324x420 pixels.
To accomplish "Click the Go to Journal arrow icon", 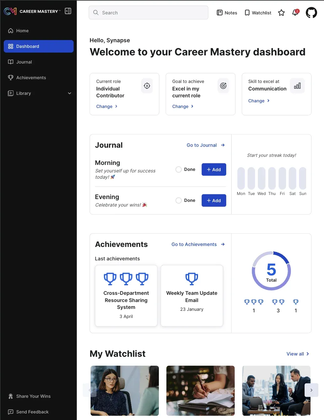I will point(223,145).
